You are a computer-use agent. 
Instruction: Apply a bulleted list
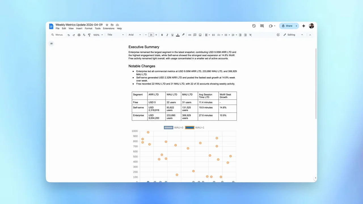pyautogui.click(x=226, y=35)
